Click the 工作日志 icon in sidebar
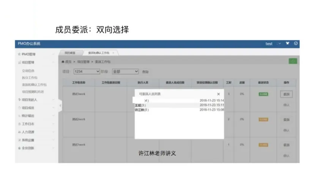The image size is (315, 177). click(19, 124)
